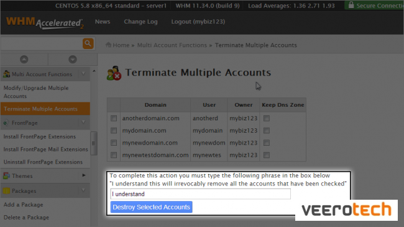This screenshot has height=227, width=404.
Task: Collapse the Packages section arrow
Action: click(x=83, y=190)
